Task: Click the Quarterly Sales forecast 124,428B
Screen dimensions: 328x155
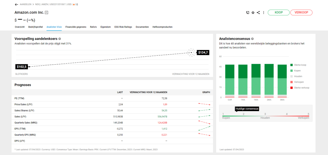Action: [162, 123]
